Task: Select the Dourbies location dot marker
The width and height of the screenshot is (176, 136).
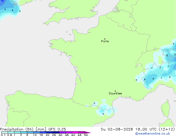Action: click(x=115, y=91)
